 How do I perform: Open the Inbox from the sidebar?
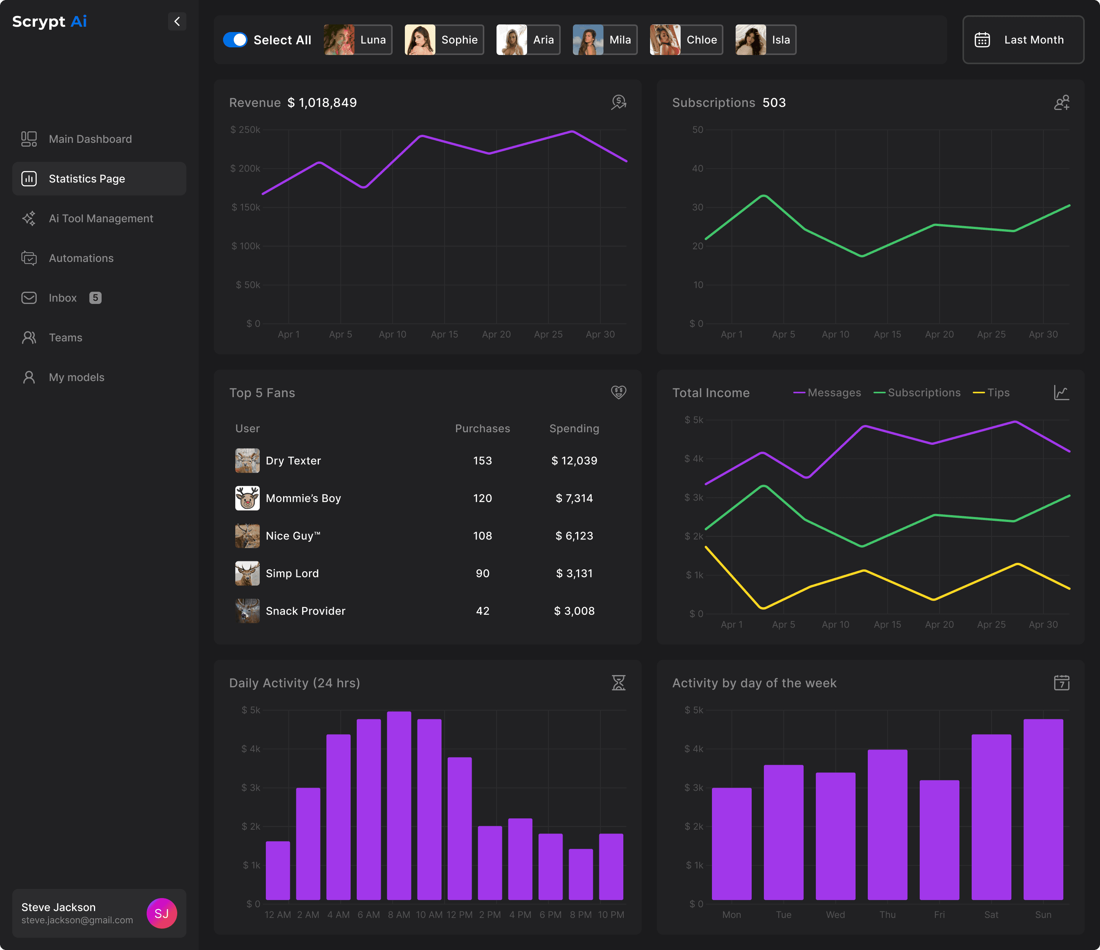click(63, 298)
